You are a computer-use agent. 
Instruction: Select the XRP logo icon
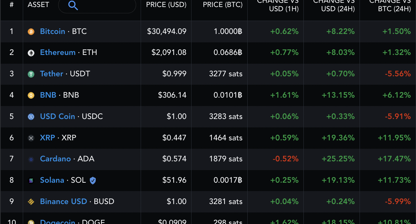pyautogui.click(x=31, y=138)
